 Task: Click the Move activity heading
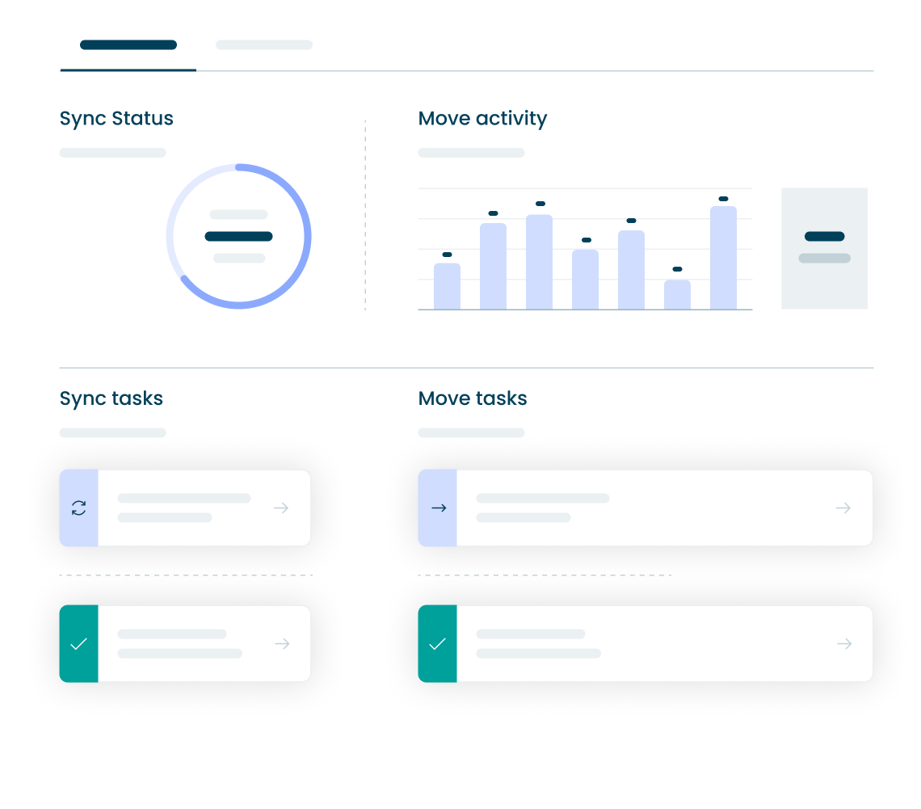point(482,118)
